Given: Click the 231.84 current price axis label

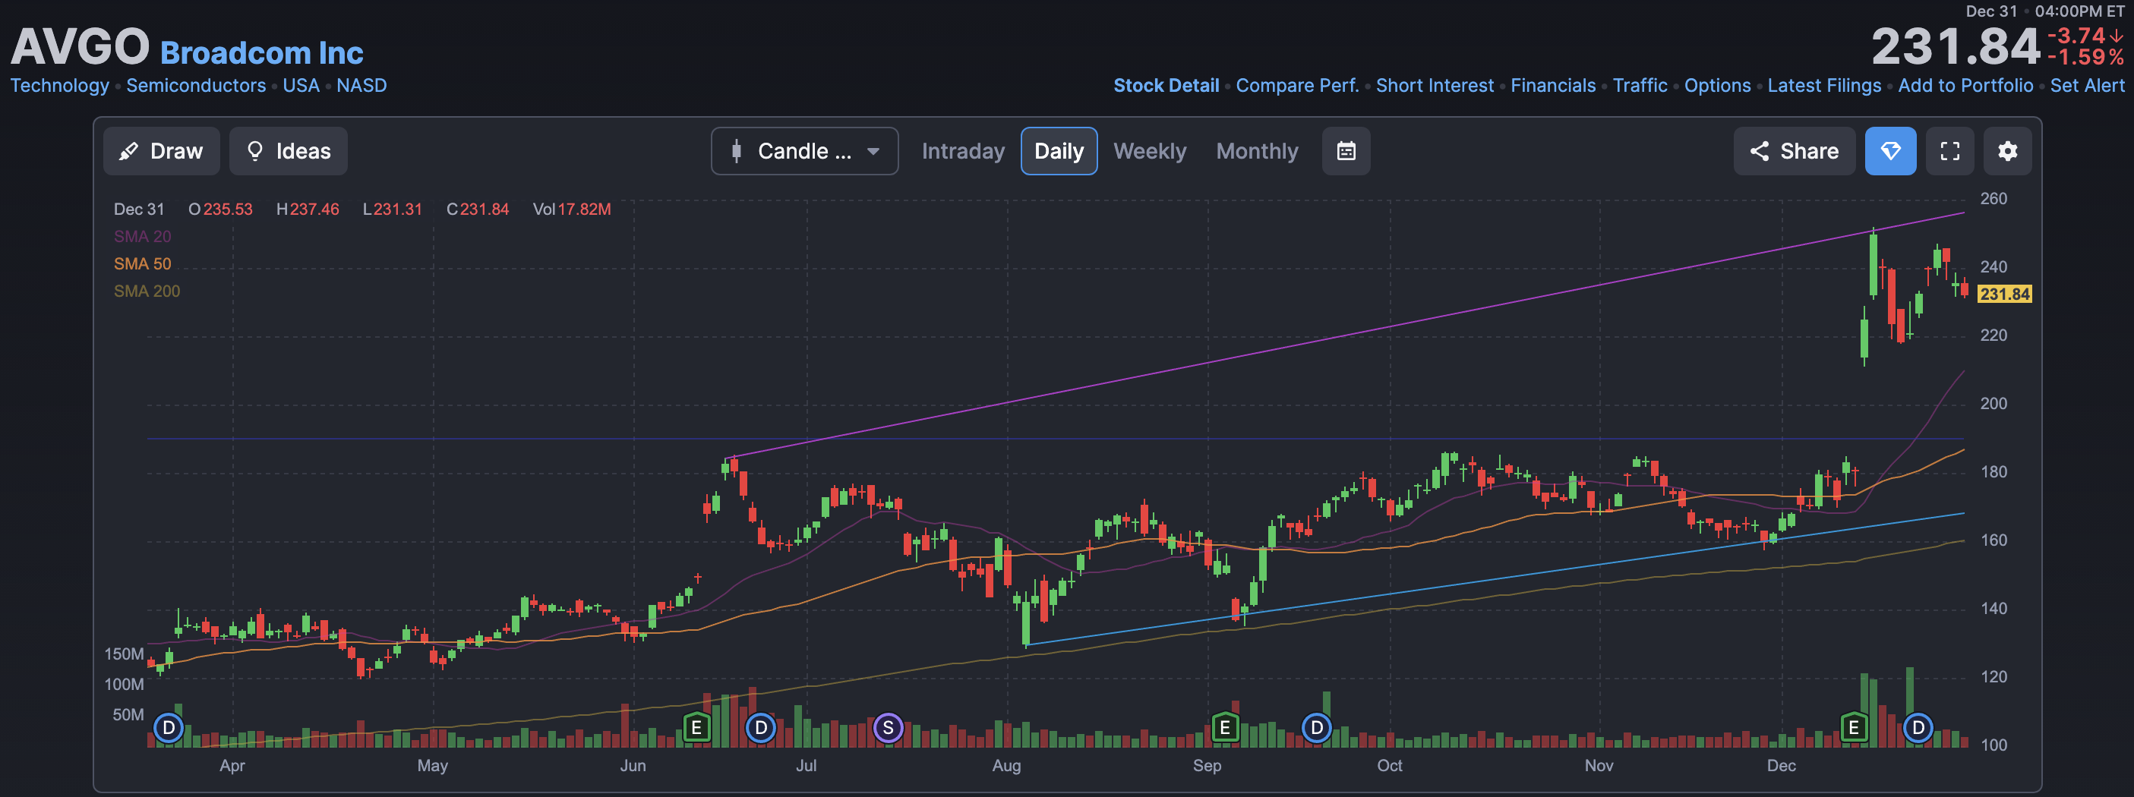Looking at the screenshot, I should tap(2005, 294).
